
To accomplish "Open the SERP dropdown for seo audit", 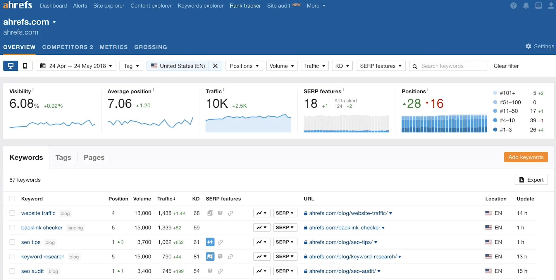I will tap(285, 271).
